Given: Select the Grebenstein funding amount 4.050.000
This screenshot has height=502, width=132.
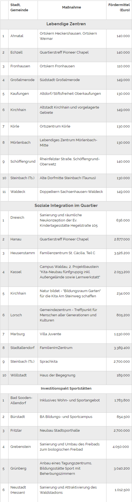Looking at the screenshot, I should (x=121, y=447).
